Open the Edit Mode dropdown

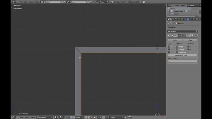coord(45,117)
